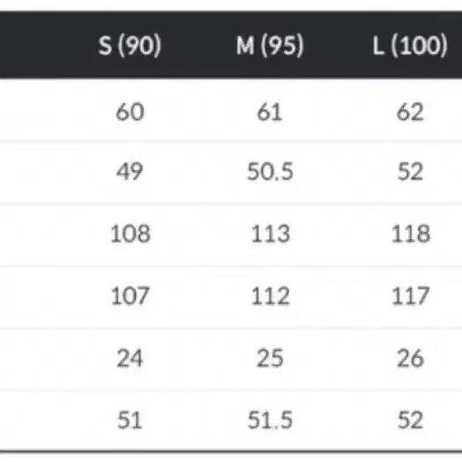Click the dark table header bar

pos(231,44)
